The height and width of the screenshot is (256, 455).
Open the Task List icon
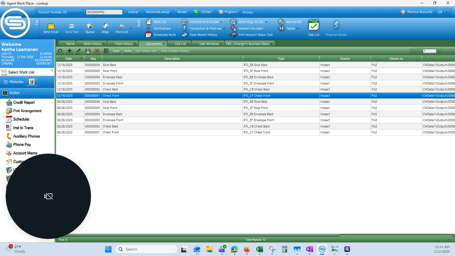(314, 26)
